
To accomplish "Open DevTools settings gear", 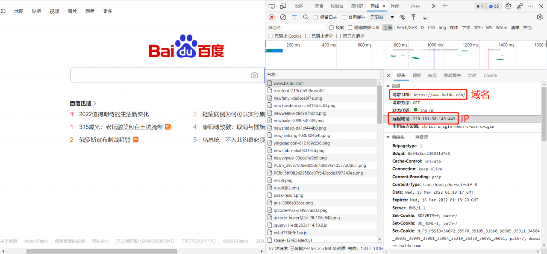I will tap(509, 6).
